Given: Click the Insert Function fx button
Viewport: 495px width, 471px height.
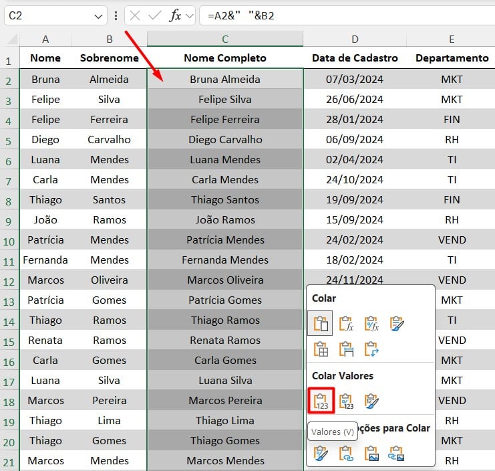Looking at the screenshot, I should [x=176, y=15].
